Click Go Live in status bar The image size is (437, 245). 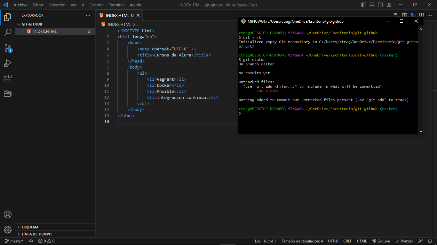click(x=381, y=241)
